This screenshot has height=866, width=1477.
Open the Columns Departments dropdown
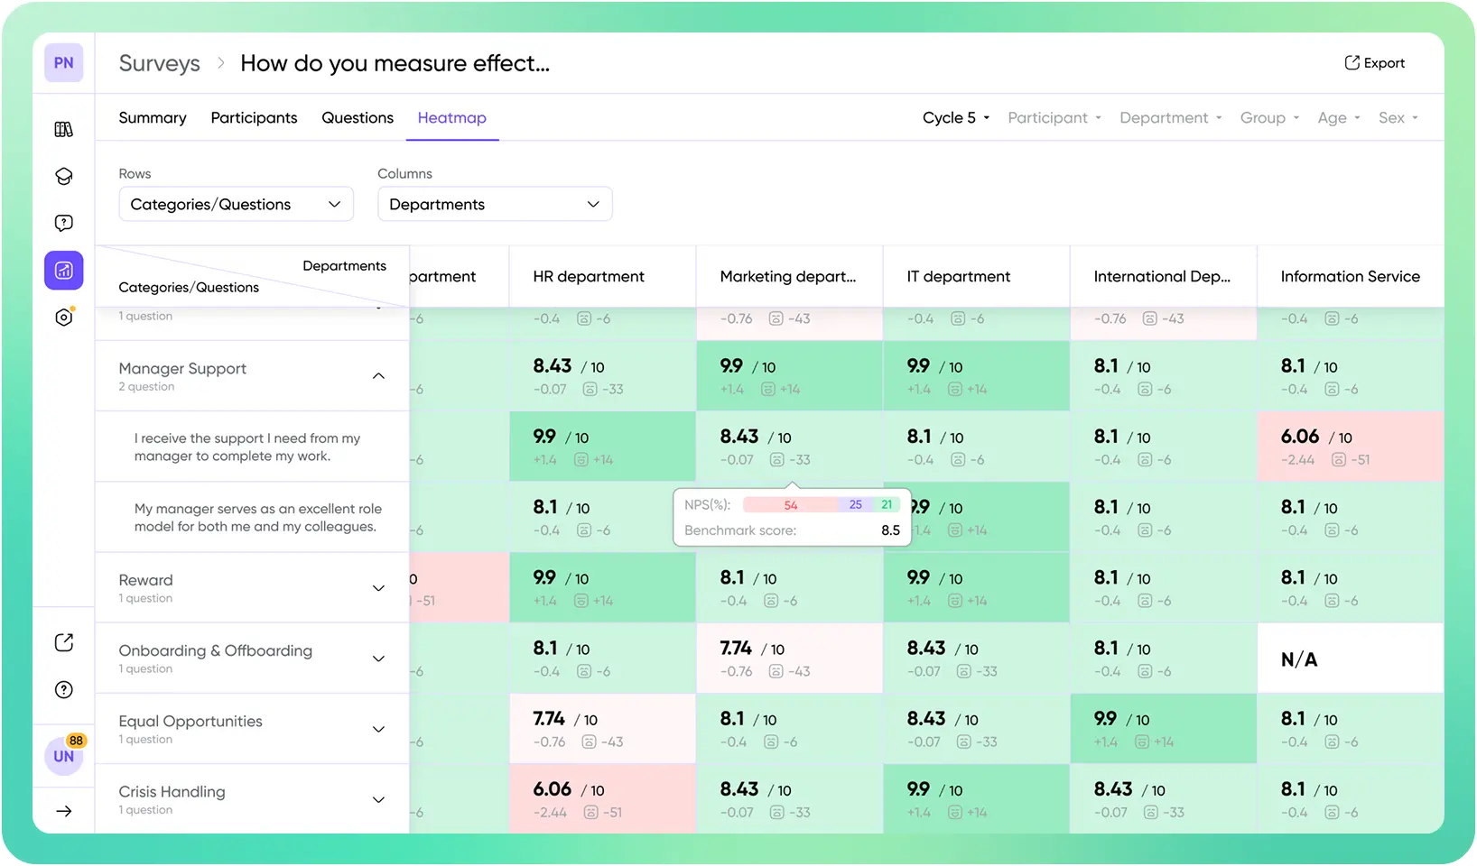pos(494,205)
